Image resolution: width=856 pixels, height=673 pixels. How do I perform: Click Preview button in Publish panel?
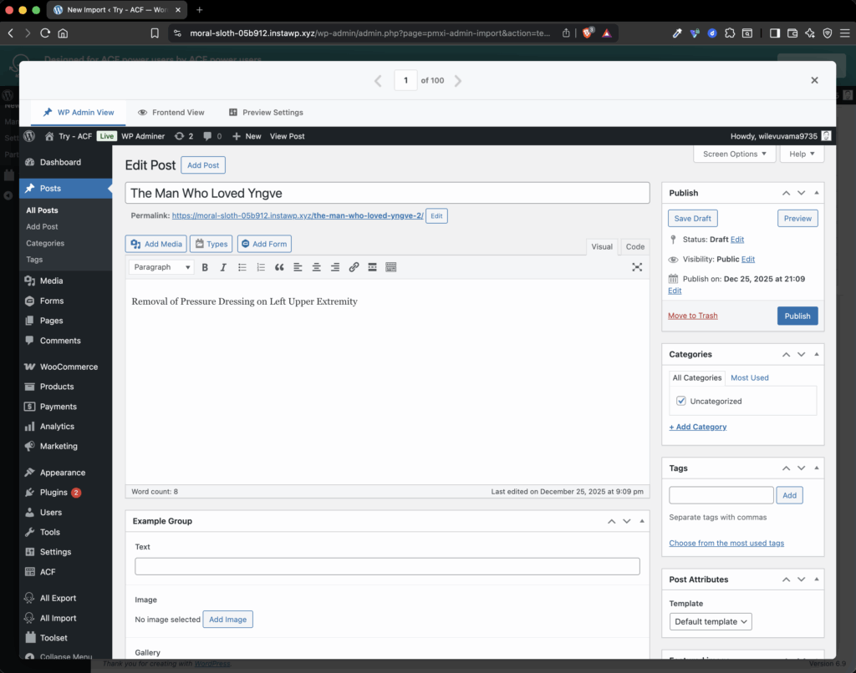[797, 218]
